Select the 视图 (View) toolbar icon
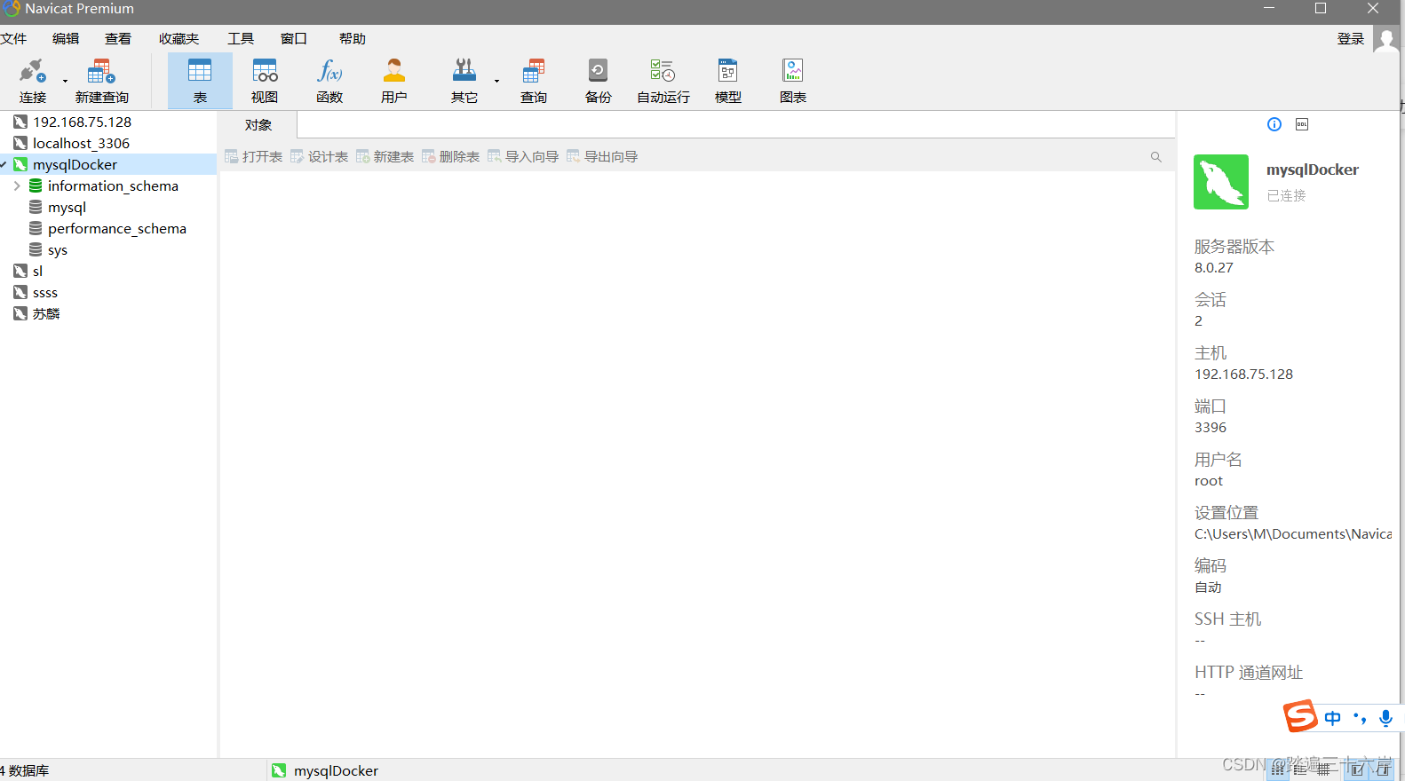The width and height of the screenshot is (1405, 781). 265,81
